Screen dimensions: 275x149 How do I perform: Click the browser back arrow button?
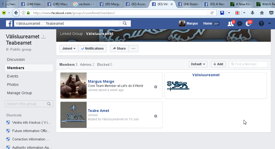click(16, 13)
